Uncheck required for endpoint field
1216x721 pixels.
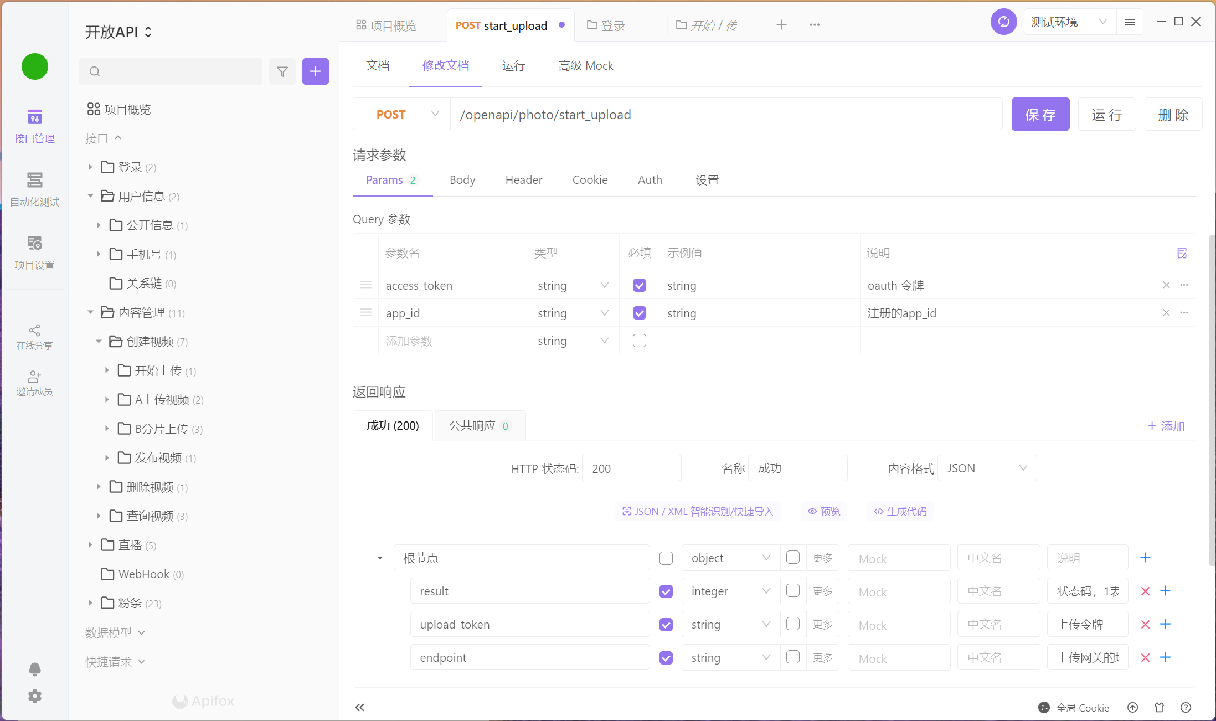(x=666, y=658)
